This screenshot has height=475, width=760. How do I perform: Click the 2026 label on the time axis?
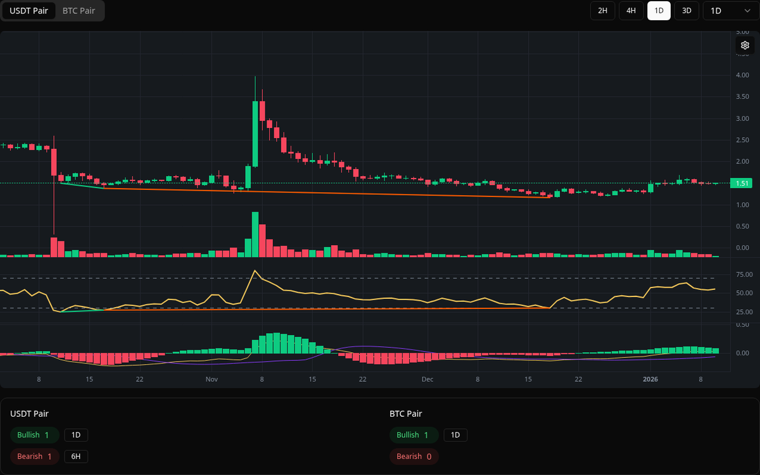click(x=651, y=379)
